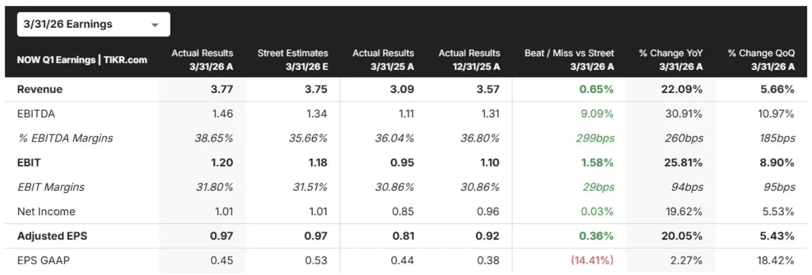Screen dimensions: 812x275
Task: Select the EBIT Margins row label
Action: coord(50,187)
